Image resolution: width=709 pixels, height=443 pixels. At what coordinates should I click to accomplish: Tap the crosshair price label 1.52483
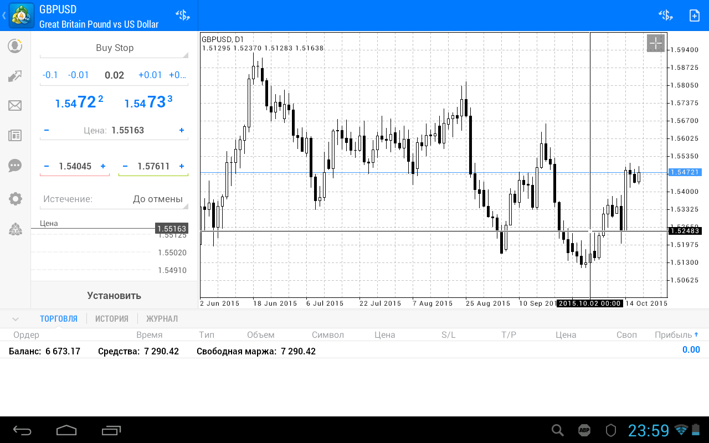pyautogui.click(x=685, y=231)
